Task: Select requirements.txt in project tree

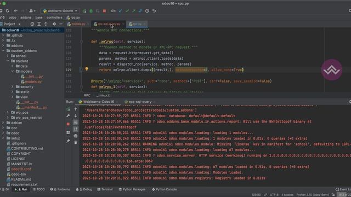Action: click(22, 184)
